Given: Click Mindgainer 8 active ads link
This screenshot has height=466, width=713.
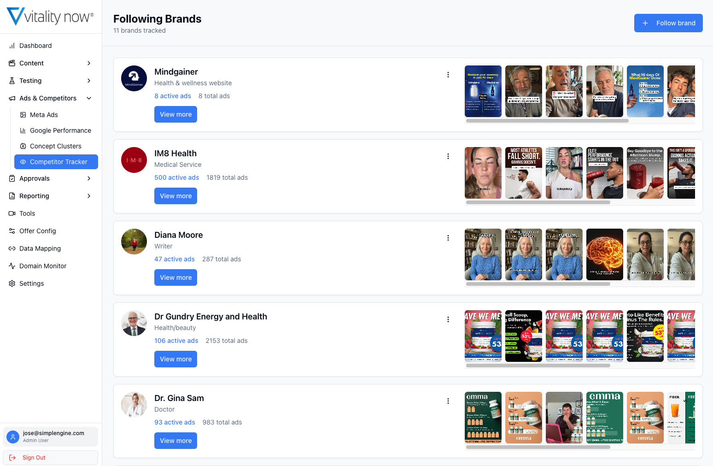Looking at the screenshot, I should (x=173, y=96).
